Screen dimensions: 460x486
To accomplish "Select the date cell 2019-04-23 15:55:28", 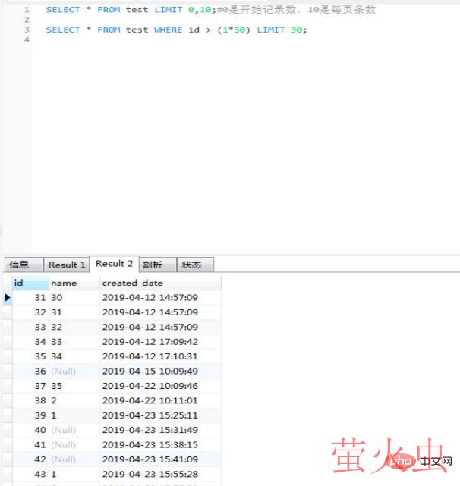I will pos(150,474).
